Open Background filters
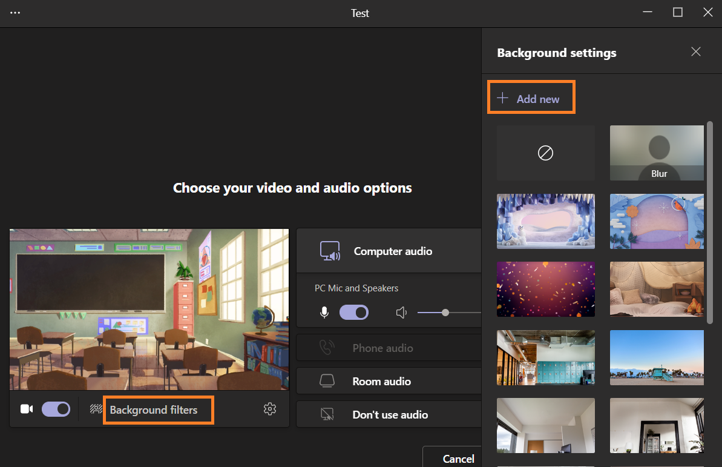This screenshot has height=467, width=722. pyautogui.click(x=153, y=410)
